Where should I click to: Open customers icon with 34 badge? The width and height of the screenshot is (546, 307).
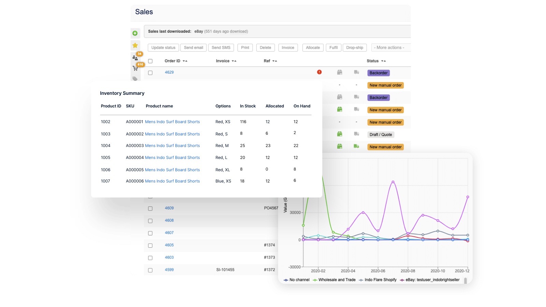[135, 58]
